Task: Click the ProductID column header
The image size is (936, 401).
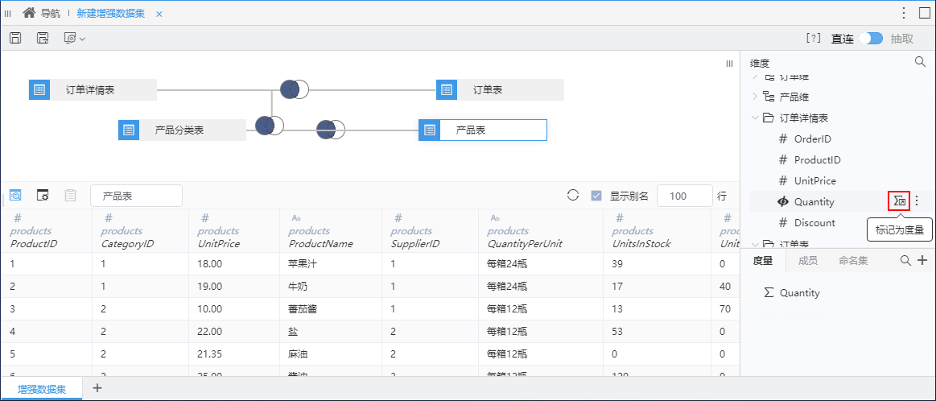Action: tap(47, 230)
